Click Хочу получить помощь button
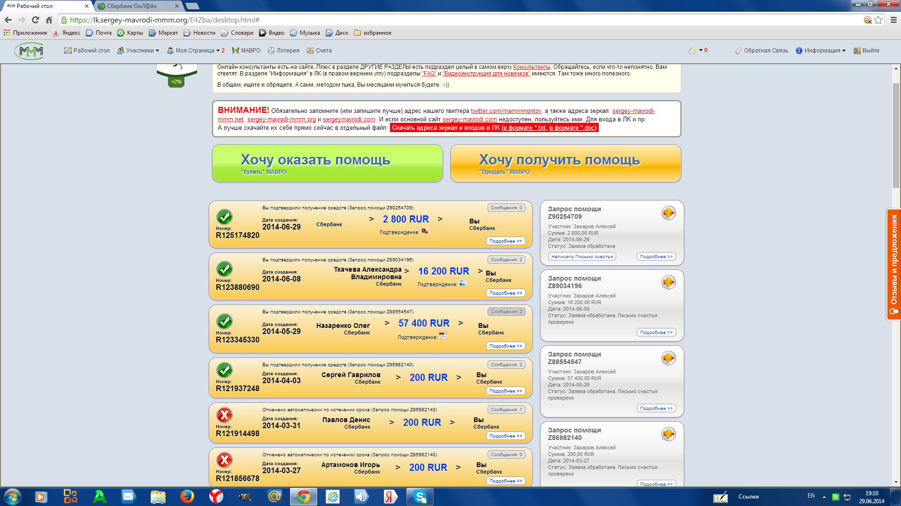 (565, 163)
